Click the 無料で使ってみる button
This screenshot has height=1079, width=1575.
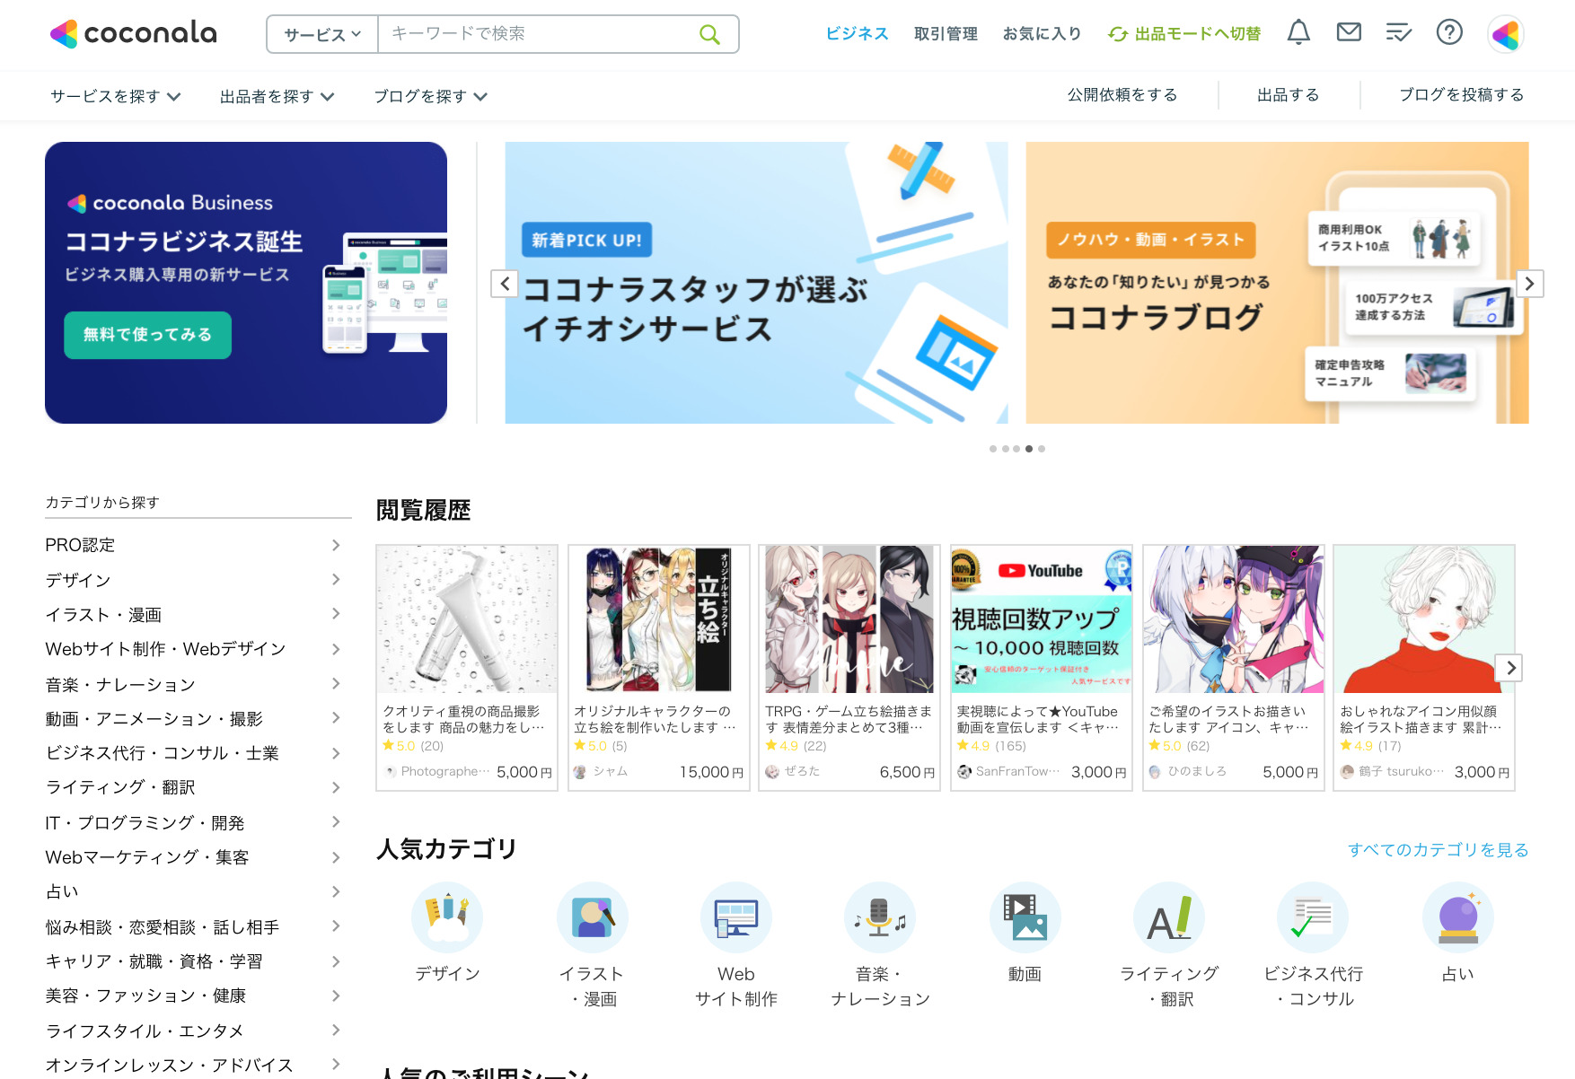coord(147,335)
